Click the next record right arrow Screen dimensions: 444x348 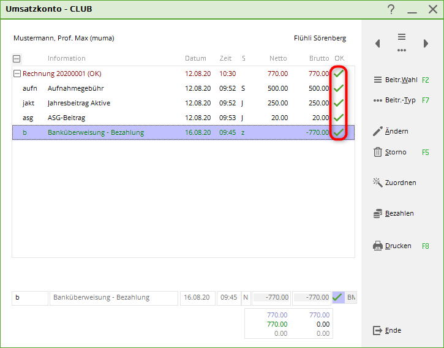coord(426,43)
